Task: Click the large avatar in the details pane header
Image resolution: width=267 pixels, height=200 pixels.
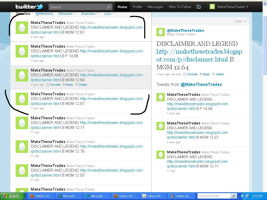Action: pyautogui.click(x=161, y=32)
